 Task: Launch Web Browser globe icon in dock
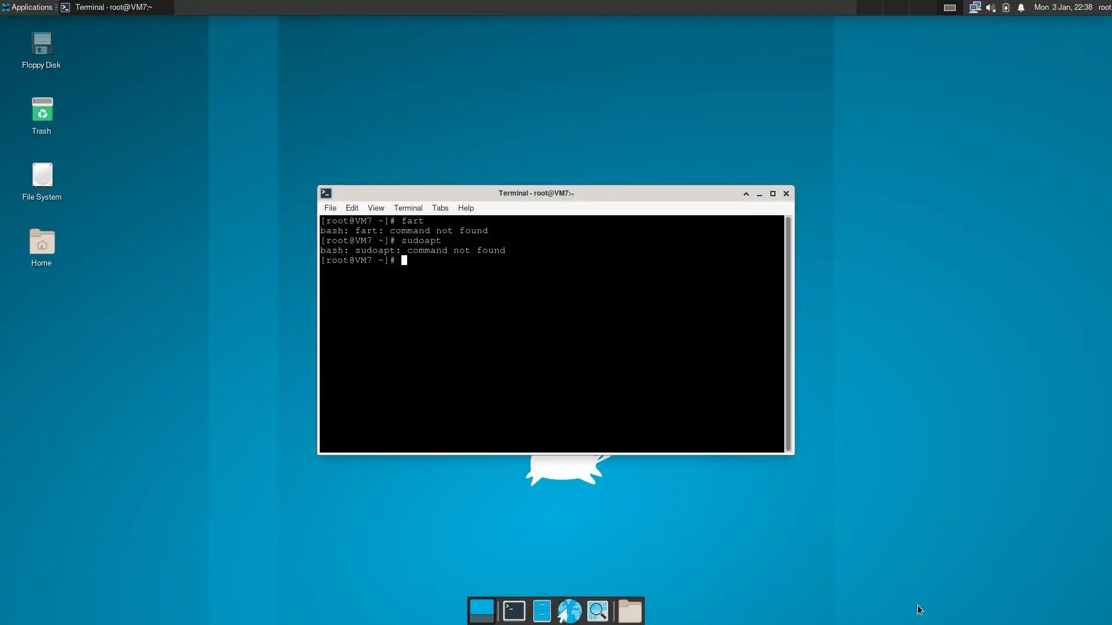(569, 611)
